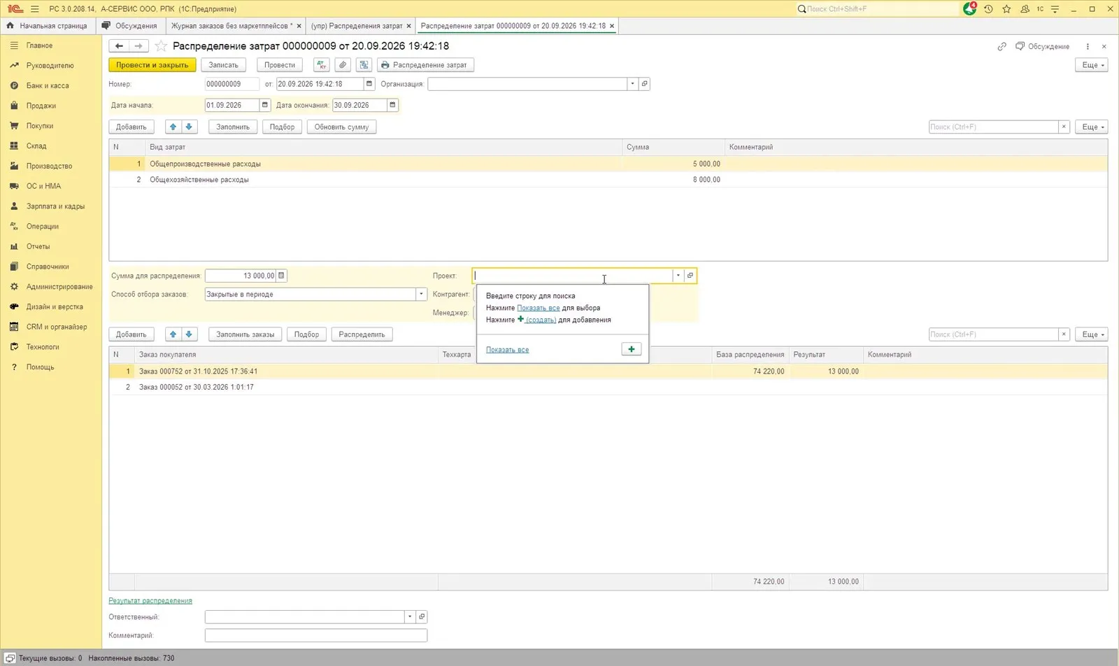Open the main menu hamburger icon
This screenshot has height=666, width=1119.
pos(36,9)
